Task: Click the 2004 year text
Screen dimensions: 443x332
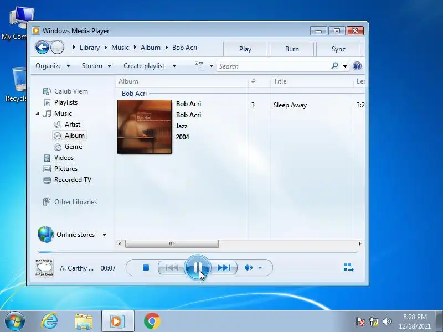Action: coord(182,137)
